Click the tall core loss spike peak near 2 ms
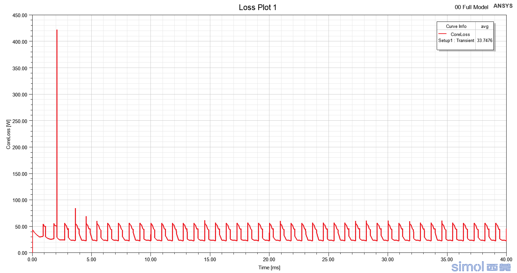The image size is (517, 273). [x=57, y=30]
